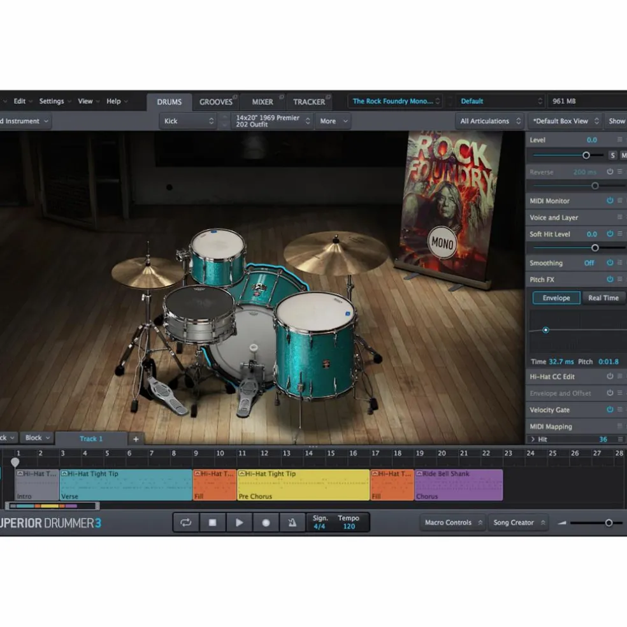This screenshot has height=627, width=627.
Task: Open the Voice and Layer options menu icon
Action: tap(619, 217)
